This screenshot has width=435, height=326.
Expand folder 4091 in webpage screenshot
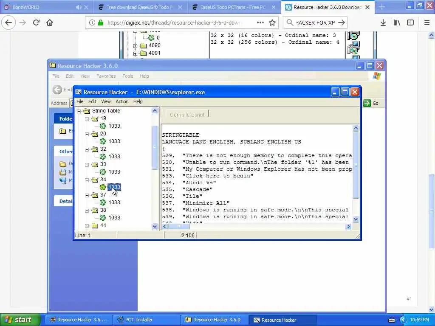[x=135, y=53]
